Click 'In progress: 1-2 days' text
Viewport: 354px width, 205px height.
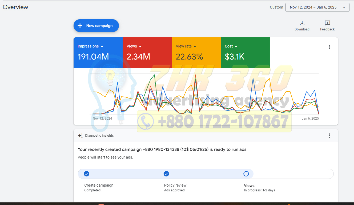click(259, 190)
